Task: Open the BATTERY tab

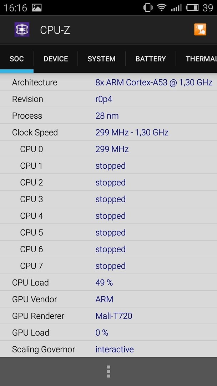Action: tap(151, 59)
